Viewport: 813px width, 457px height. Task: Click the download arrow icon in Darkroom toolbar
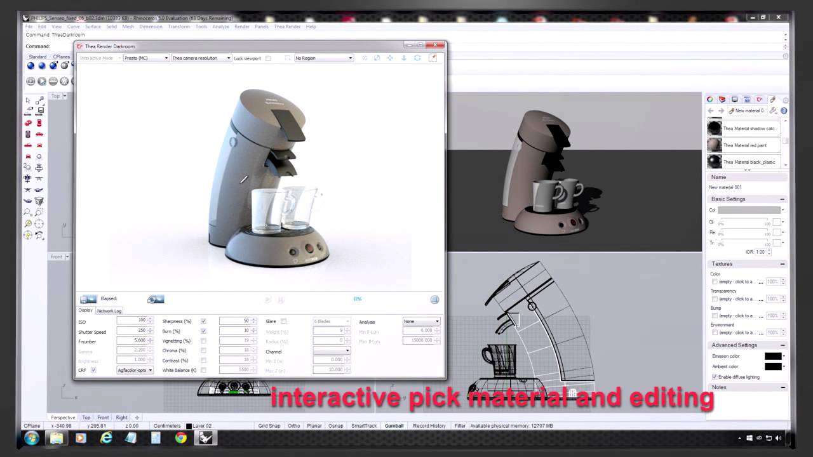pos(403,58)
